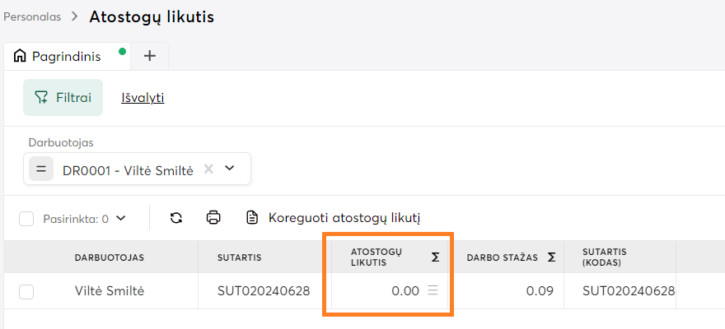Go to Personalas in the breadcrumb
The height and width of the screenshot is (329, 725).
[x=32, y=16]
